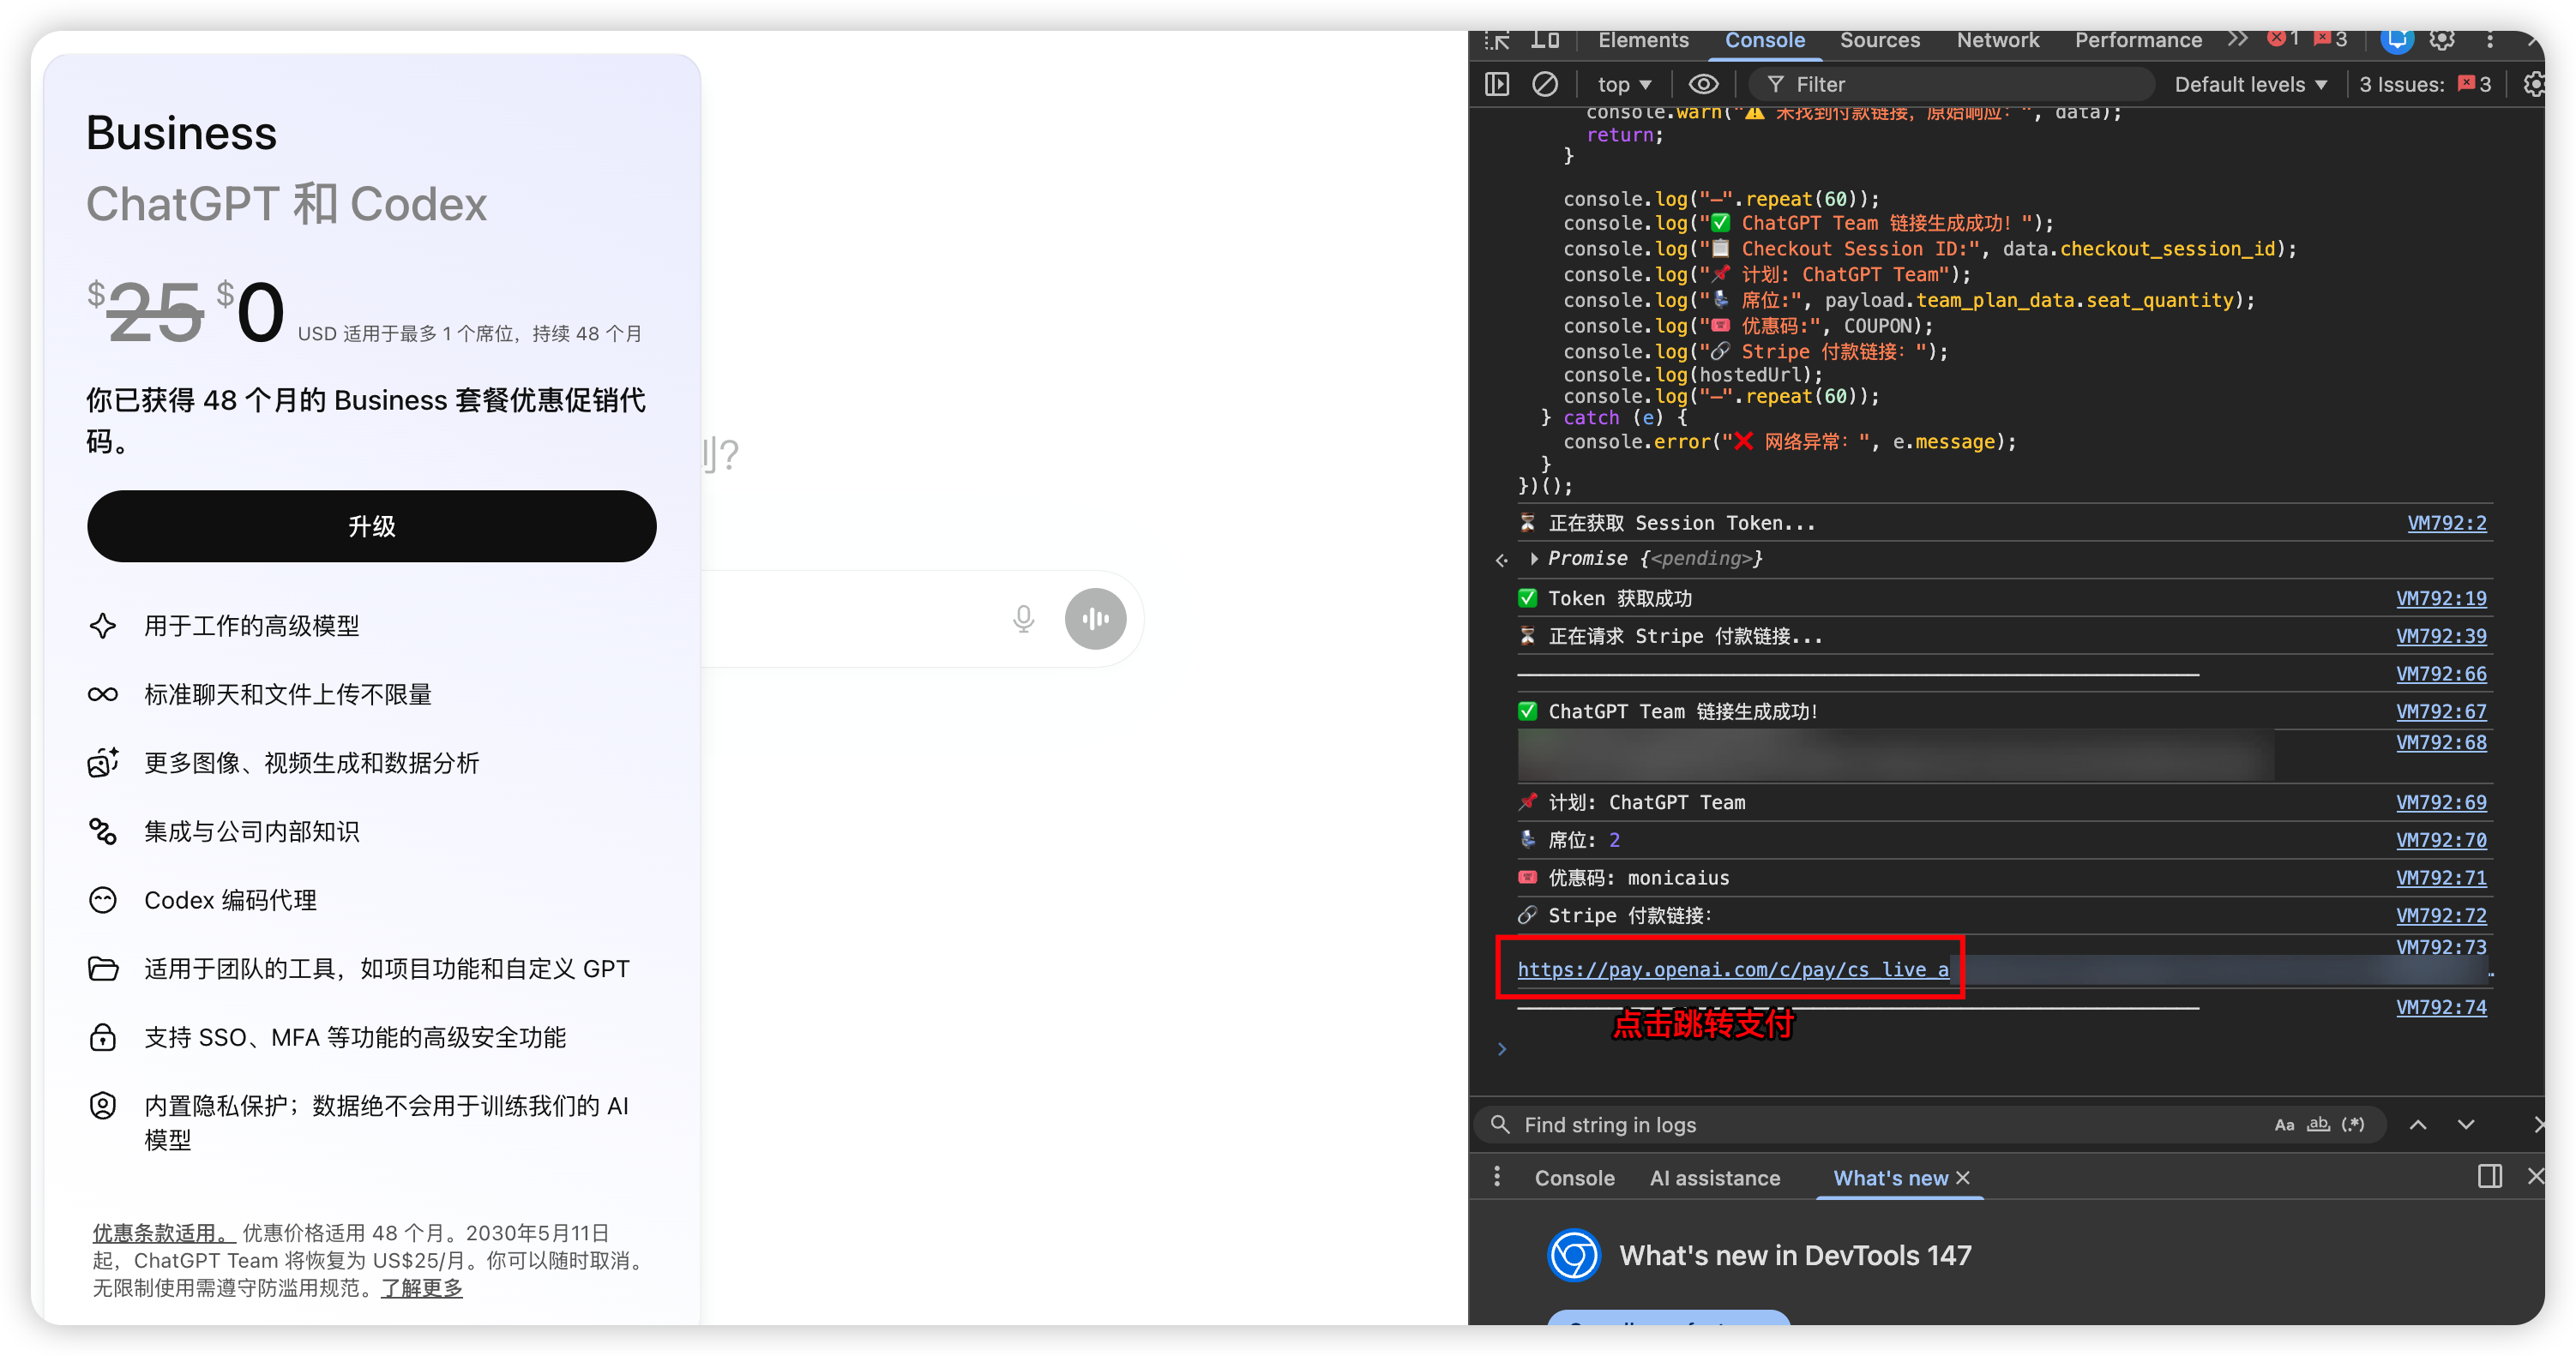Click the infinity icon for unlimited chat
The image size is (2576, 1356).
point(103,694)
